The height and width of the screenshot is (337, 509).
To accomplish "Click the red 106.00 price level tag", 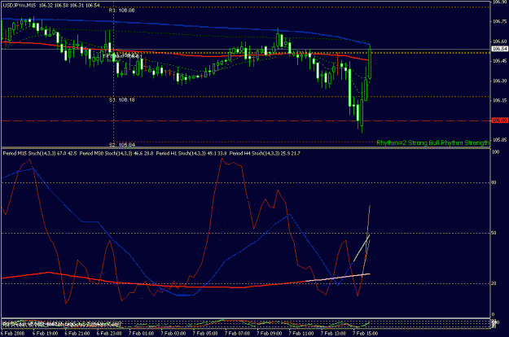I will click(x=499, y=120).
